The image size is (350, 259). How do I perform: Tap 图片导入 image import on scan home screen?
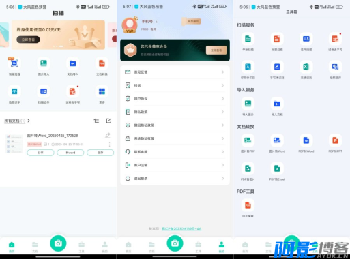click(44, 63)
